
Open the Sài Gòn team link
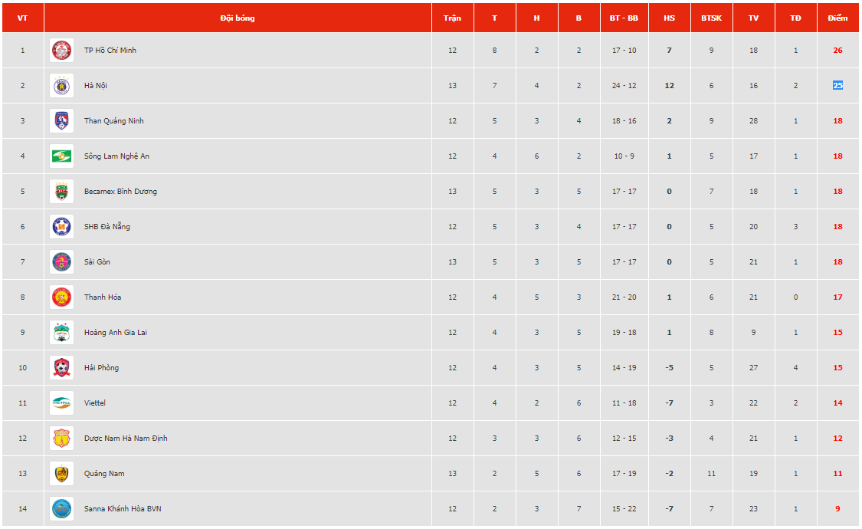click(97, 262)
